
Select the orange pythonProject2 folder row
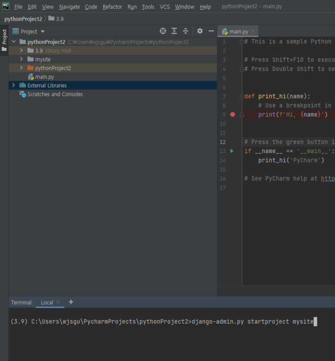click(113, 68)
